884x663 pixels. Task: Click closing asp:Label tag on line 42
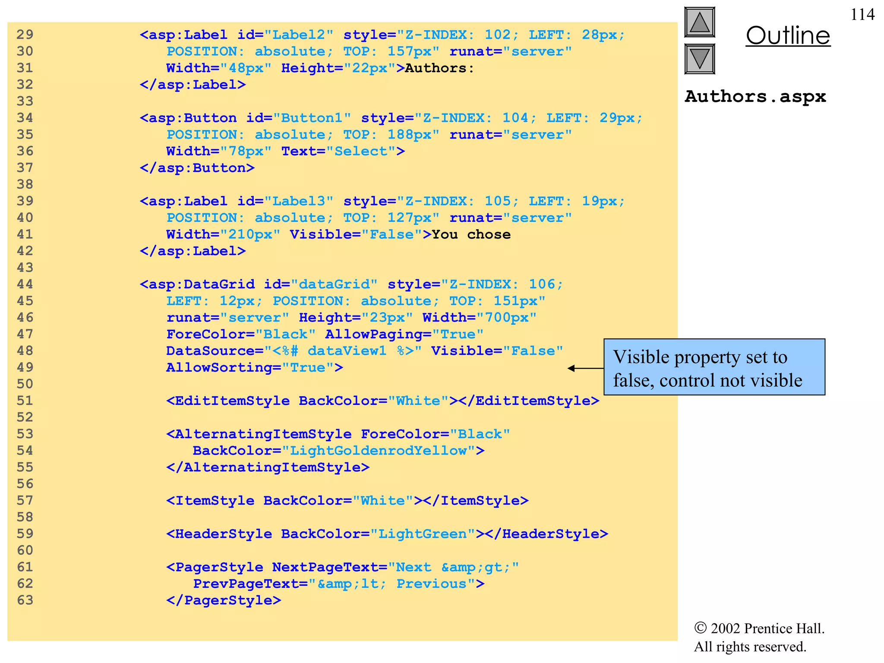click(193, 251)
